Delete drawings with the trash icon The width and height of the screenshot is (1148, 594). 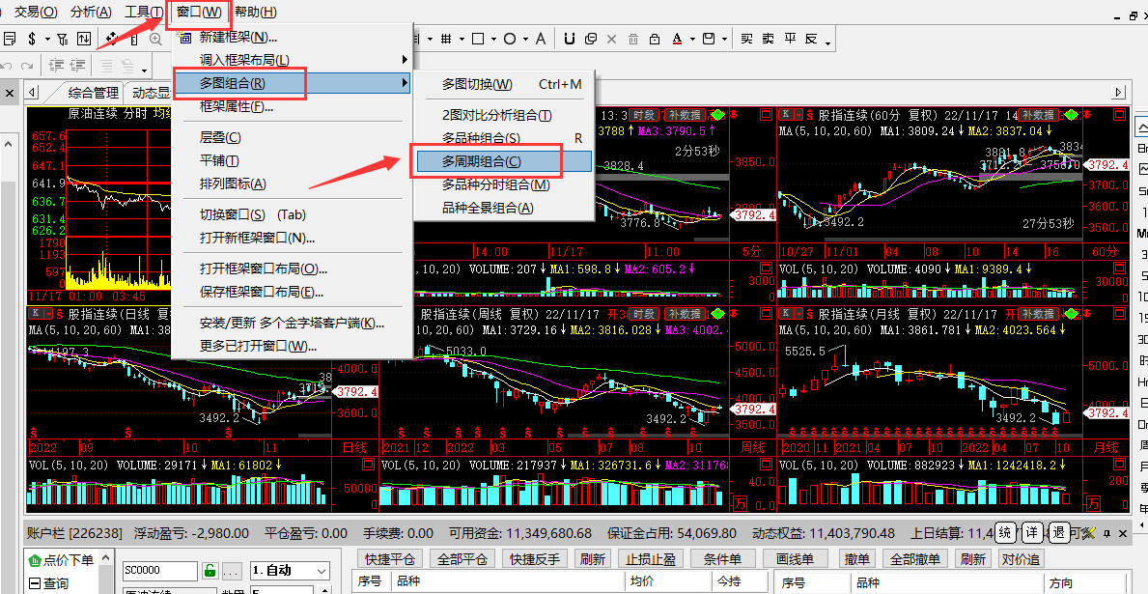click(x=634, y=39)
